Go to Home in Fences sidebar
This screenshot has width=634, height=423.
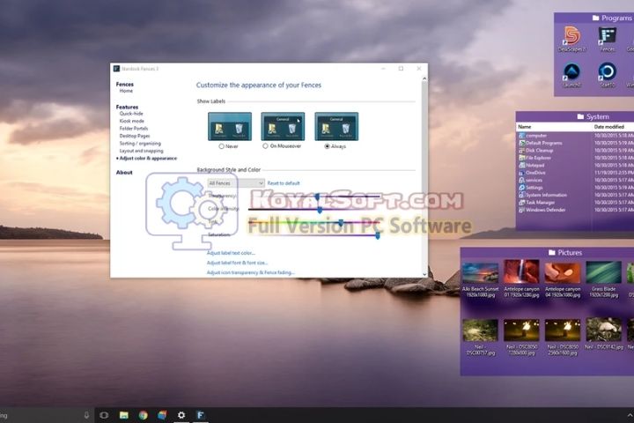(x=126, y=91)
